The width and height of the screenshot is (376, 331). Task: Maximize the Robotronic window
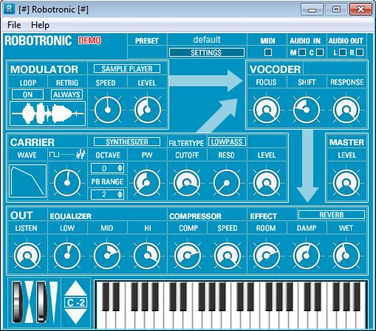[x=336, y=10]
